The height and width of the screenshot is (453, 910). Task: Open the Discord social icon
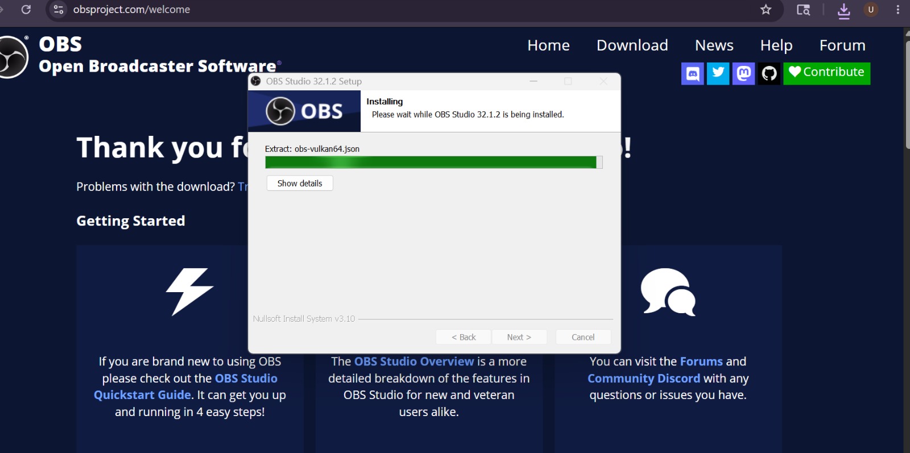click(692, 73)
